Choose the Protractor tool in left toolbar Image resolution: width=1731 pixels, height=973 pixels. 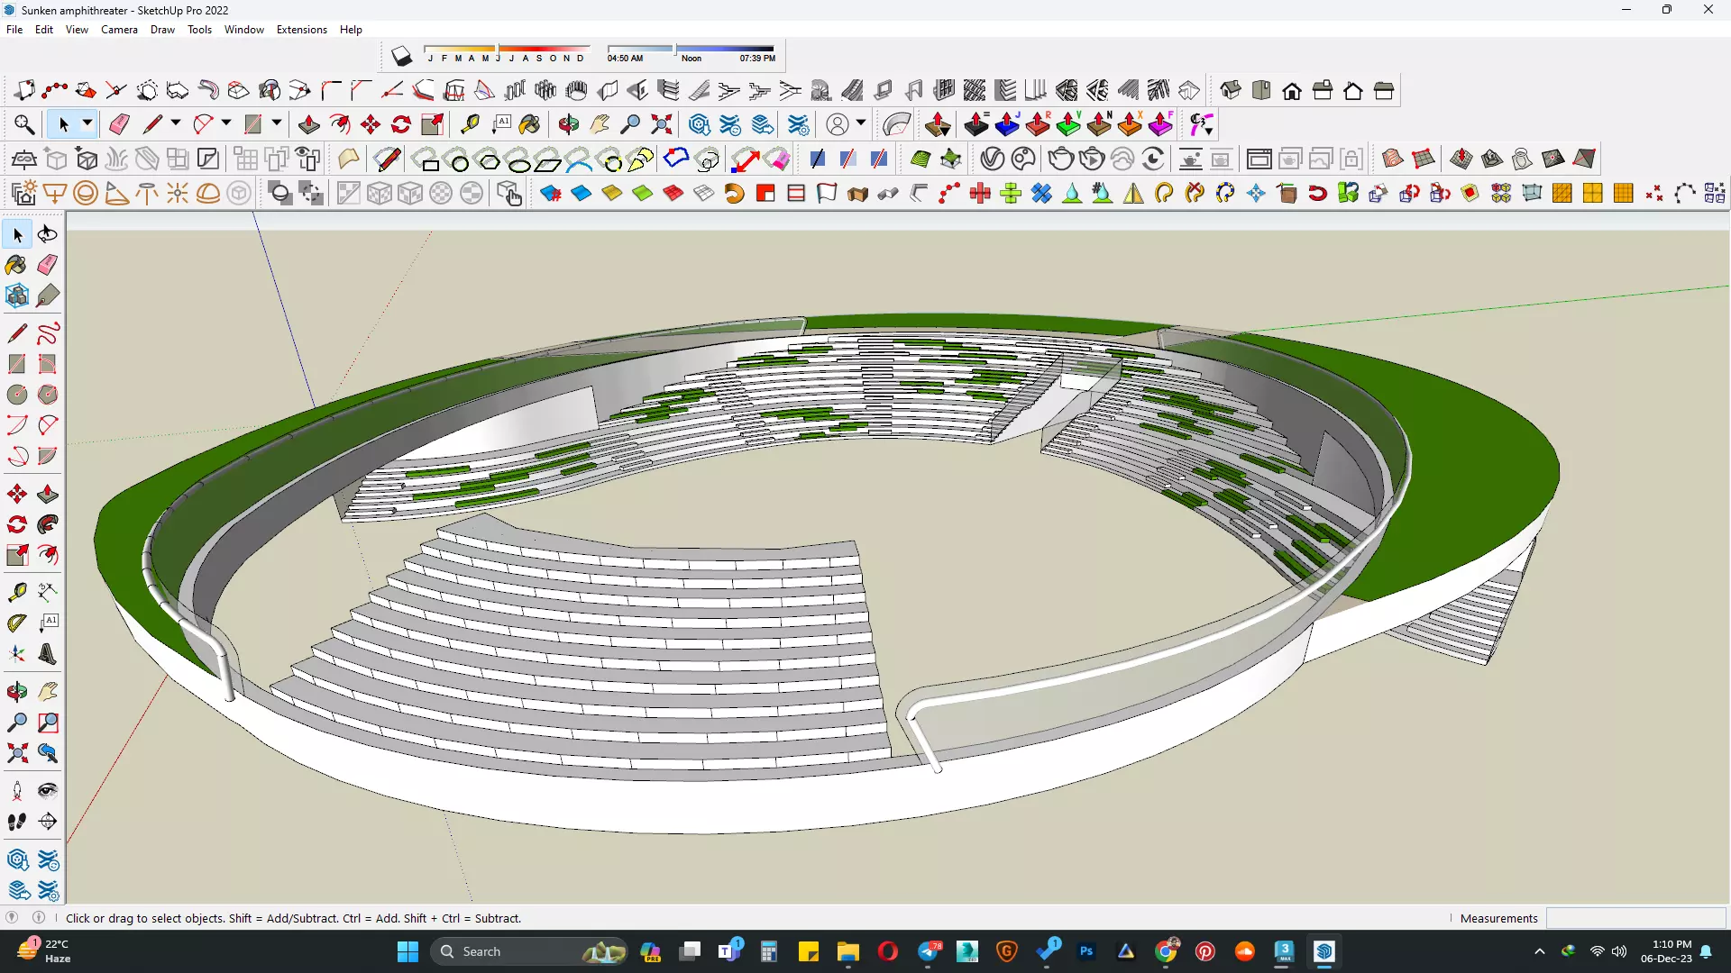[16, 623]
